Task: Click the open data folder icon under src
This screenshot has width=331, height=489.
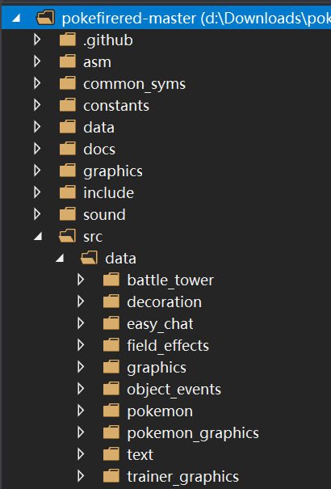Action: [89, 258]
